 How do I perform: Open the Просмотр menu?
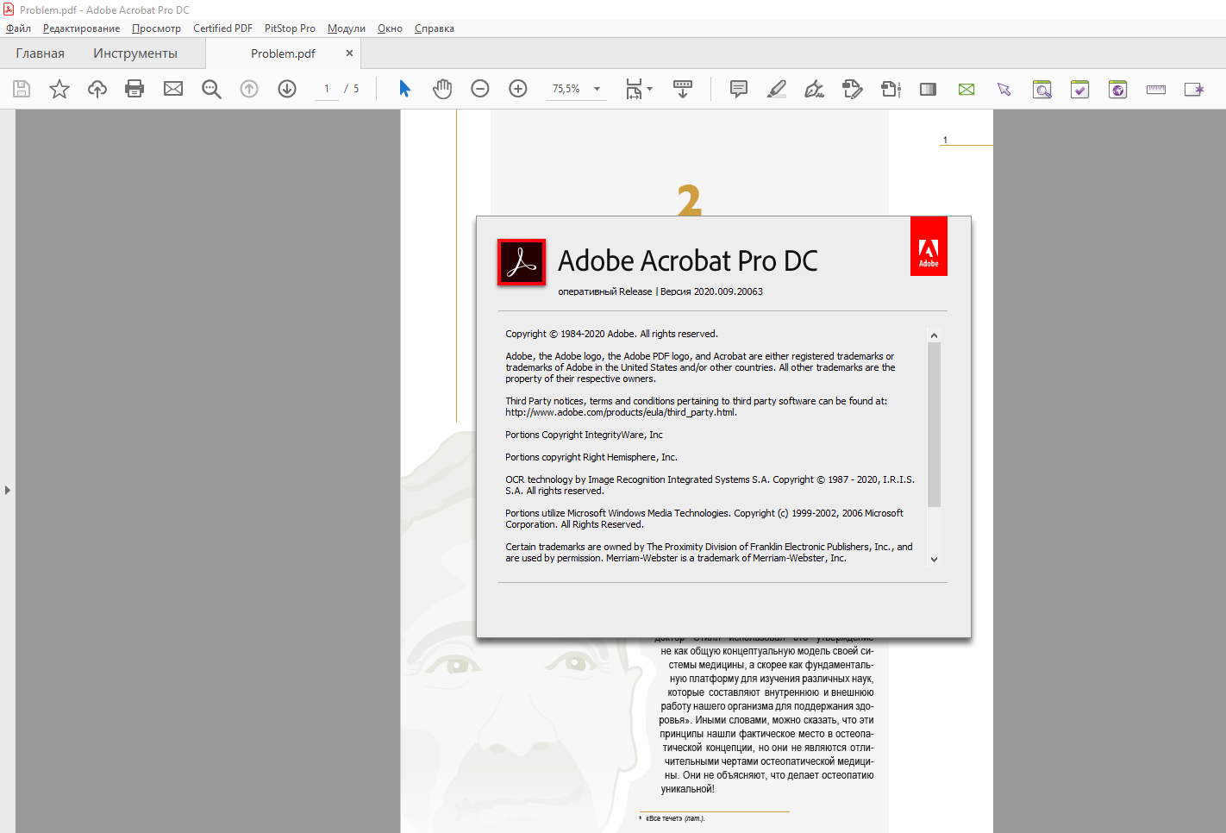pyautogui.click(x=156, y=28)
